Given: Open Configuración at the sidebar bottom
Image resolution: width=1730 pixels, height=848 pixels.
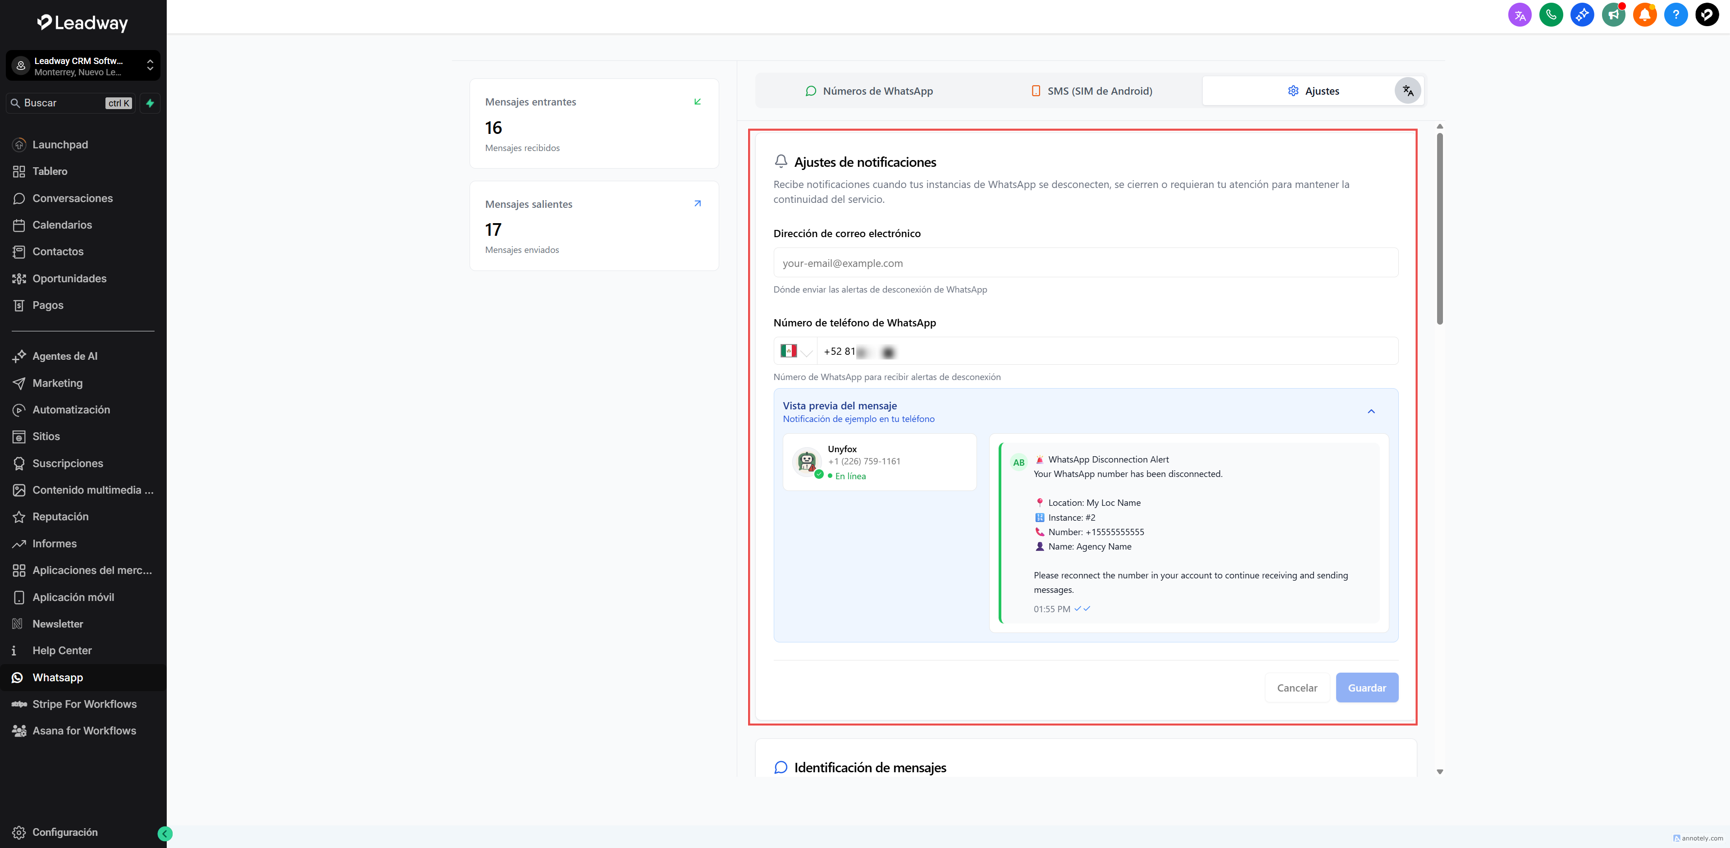Looking at the screenshot, I should tap(64, 832).
